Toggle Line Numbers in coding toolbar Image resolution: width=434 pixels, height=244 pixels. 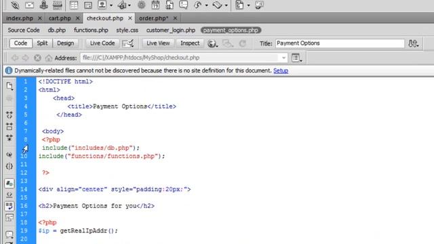pyautogui.click(x=9, y=183)
